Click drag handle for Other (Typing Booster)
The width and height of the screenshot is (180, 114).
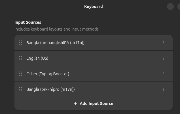20,74
